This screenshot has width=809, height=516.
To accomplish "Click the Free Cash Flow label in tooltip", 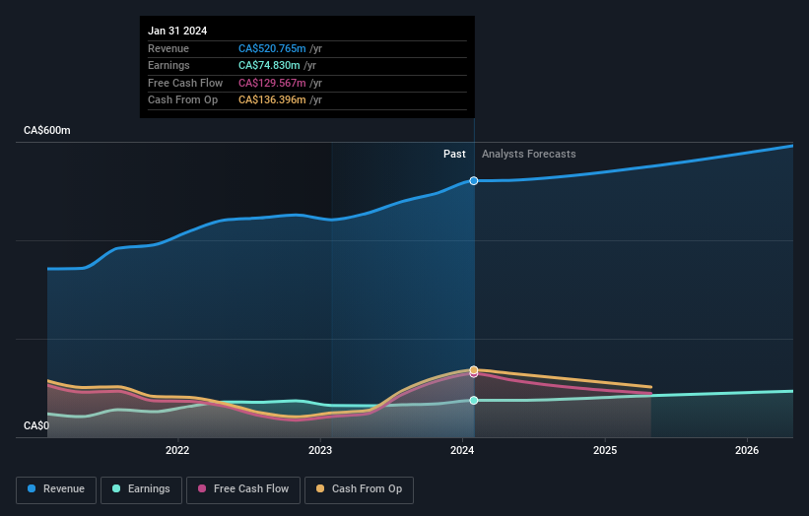I will coord(185,83).
